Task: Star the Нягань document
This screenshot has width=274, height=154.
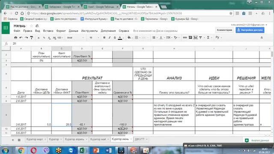Action: (x=31, y=26)
